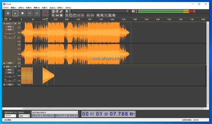Toggle the pinned playhead green triangle button

[x=6, y=19]
